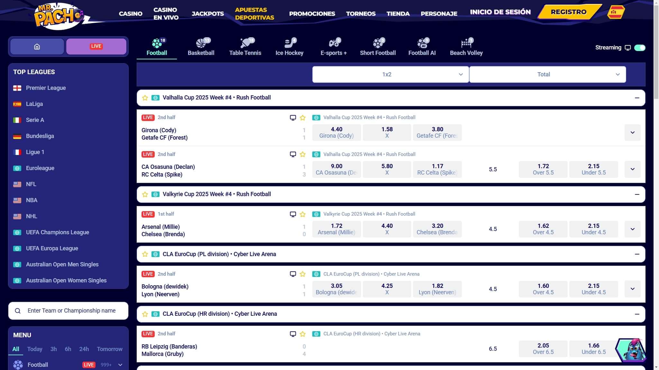Go to sportsbook home icon
This screenshot has width=659, height=370.
[37, 47]
